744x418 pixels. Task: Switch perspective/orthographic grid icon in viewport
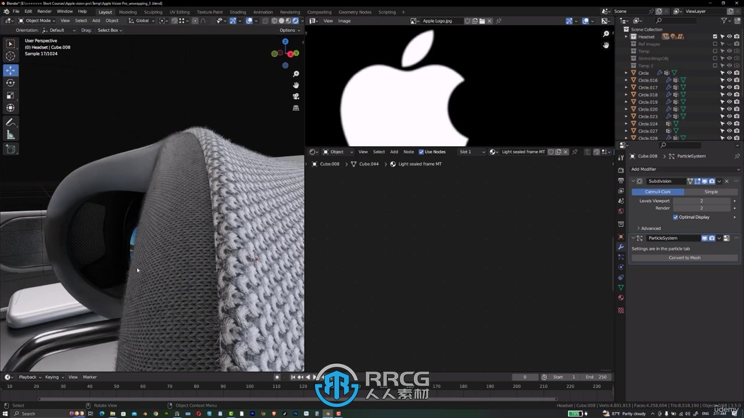click(x=296, y=108)
